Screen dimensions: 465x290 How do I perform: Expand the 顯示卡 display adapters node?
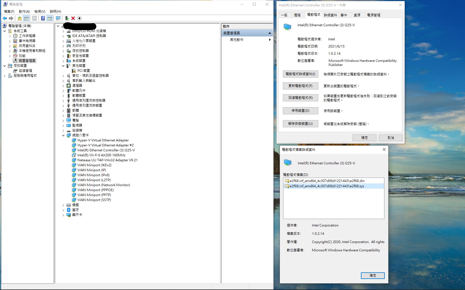click(63, 215)
